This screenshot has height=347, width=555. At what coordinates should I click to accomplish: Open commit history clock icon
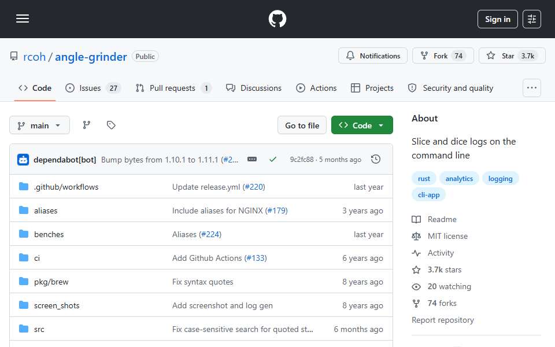pyautogui.click(x=376, y=160)
